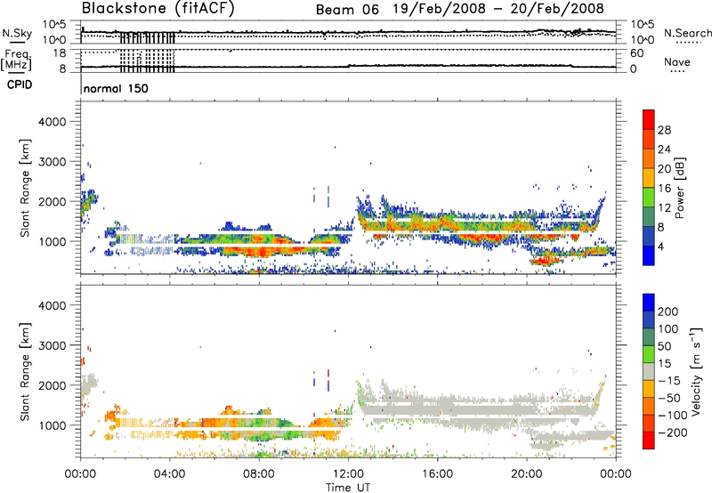Click the low-range echo patch near 20:30 in the power panel
Screen dimensions: 712x493
545,261
